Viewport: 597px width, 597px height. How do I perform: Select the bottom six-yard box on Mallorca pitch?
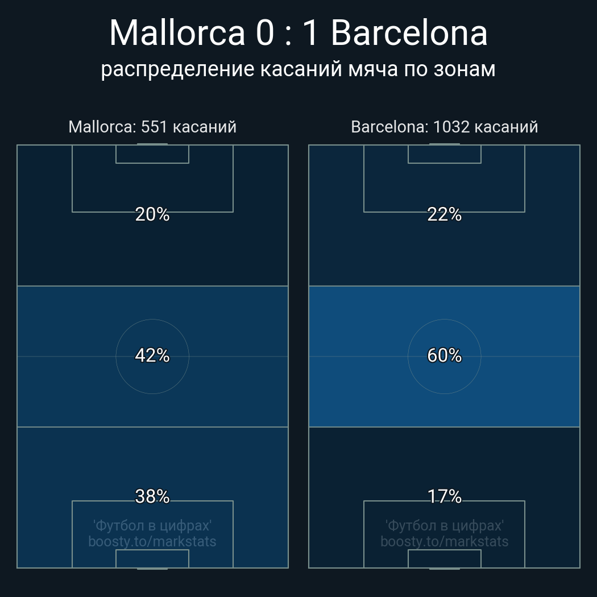[152, 558]
